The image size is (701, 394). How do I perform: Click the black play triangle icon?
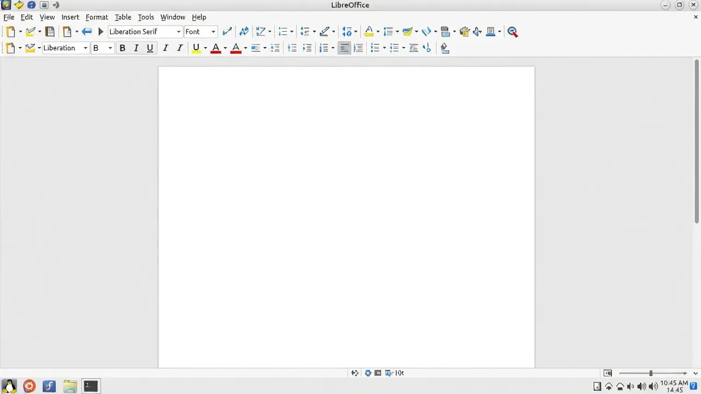click(101, 32)
